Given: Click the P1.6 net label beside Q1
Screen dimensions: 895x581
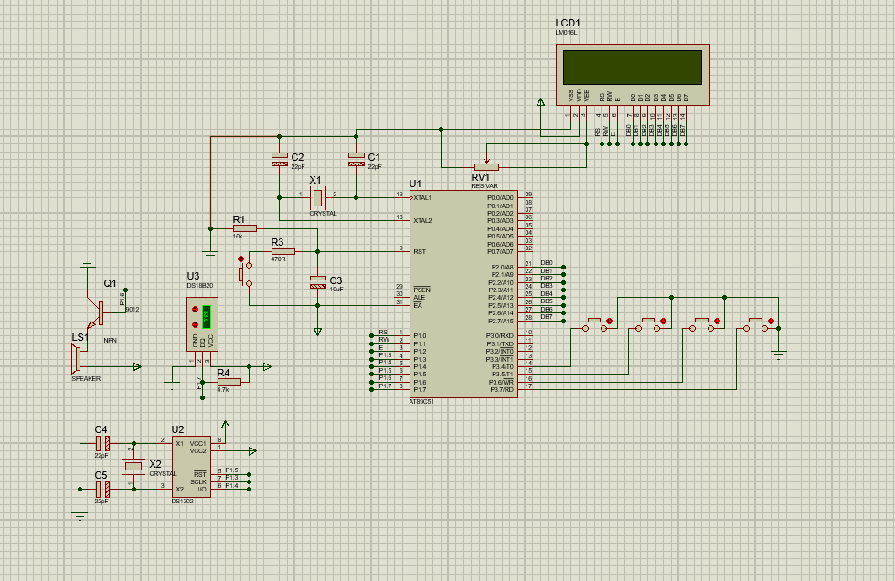Looking at the screenshot, I should click(123, 300).
